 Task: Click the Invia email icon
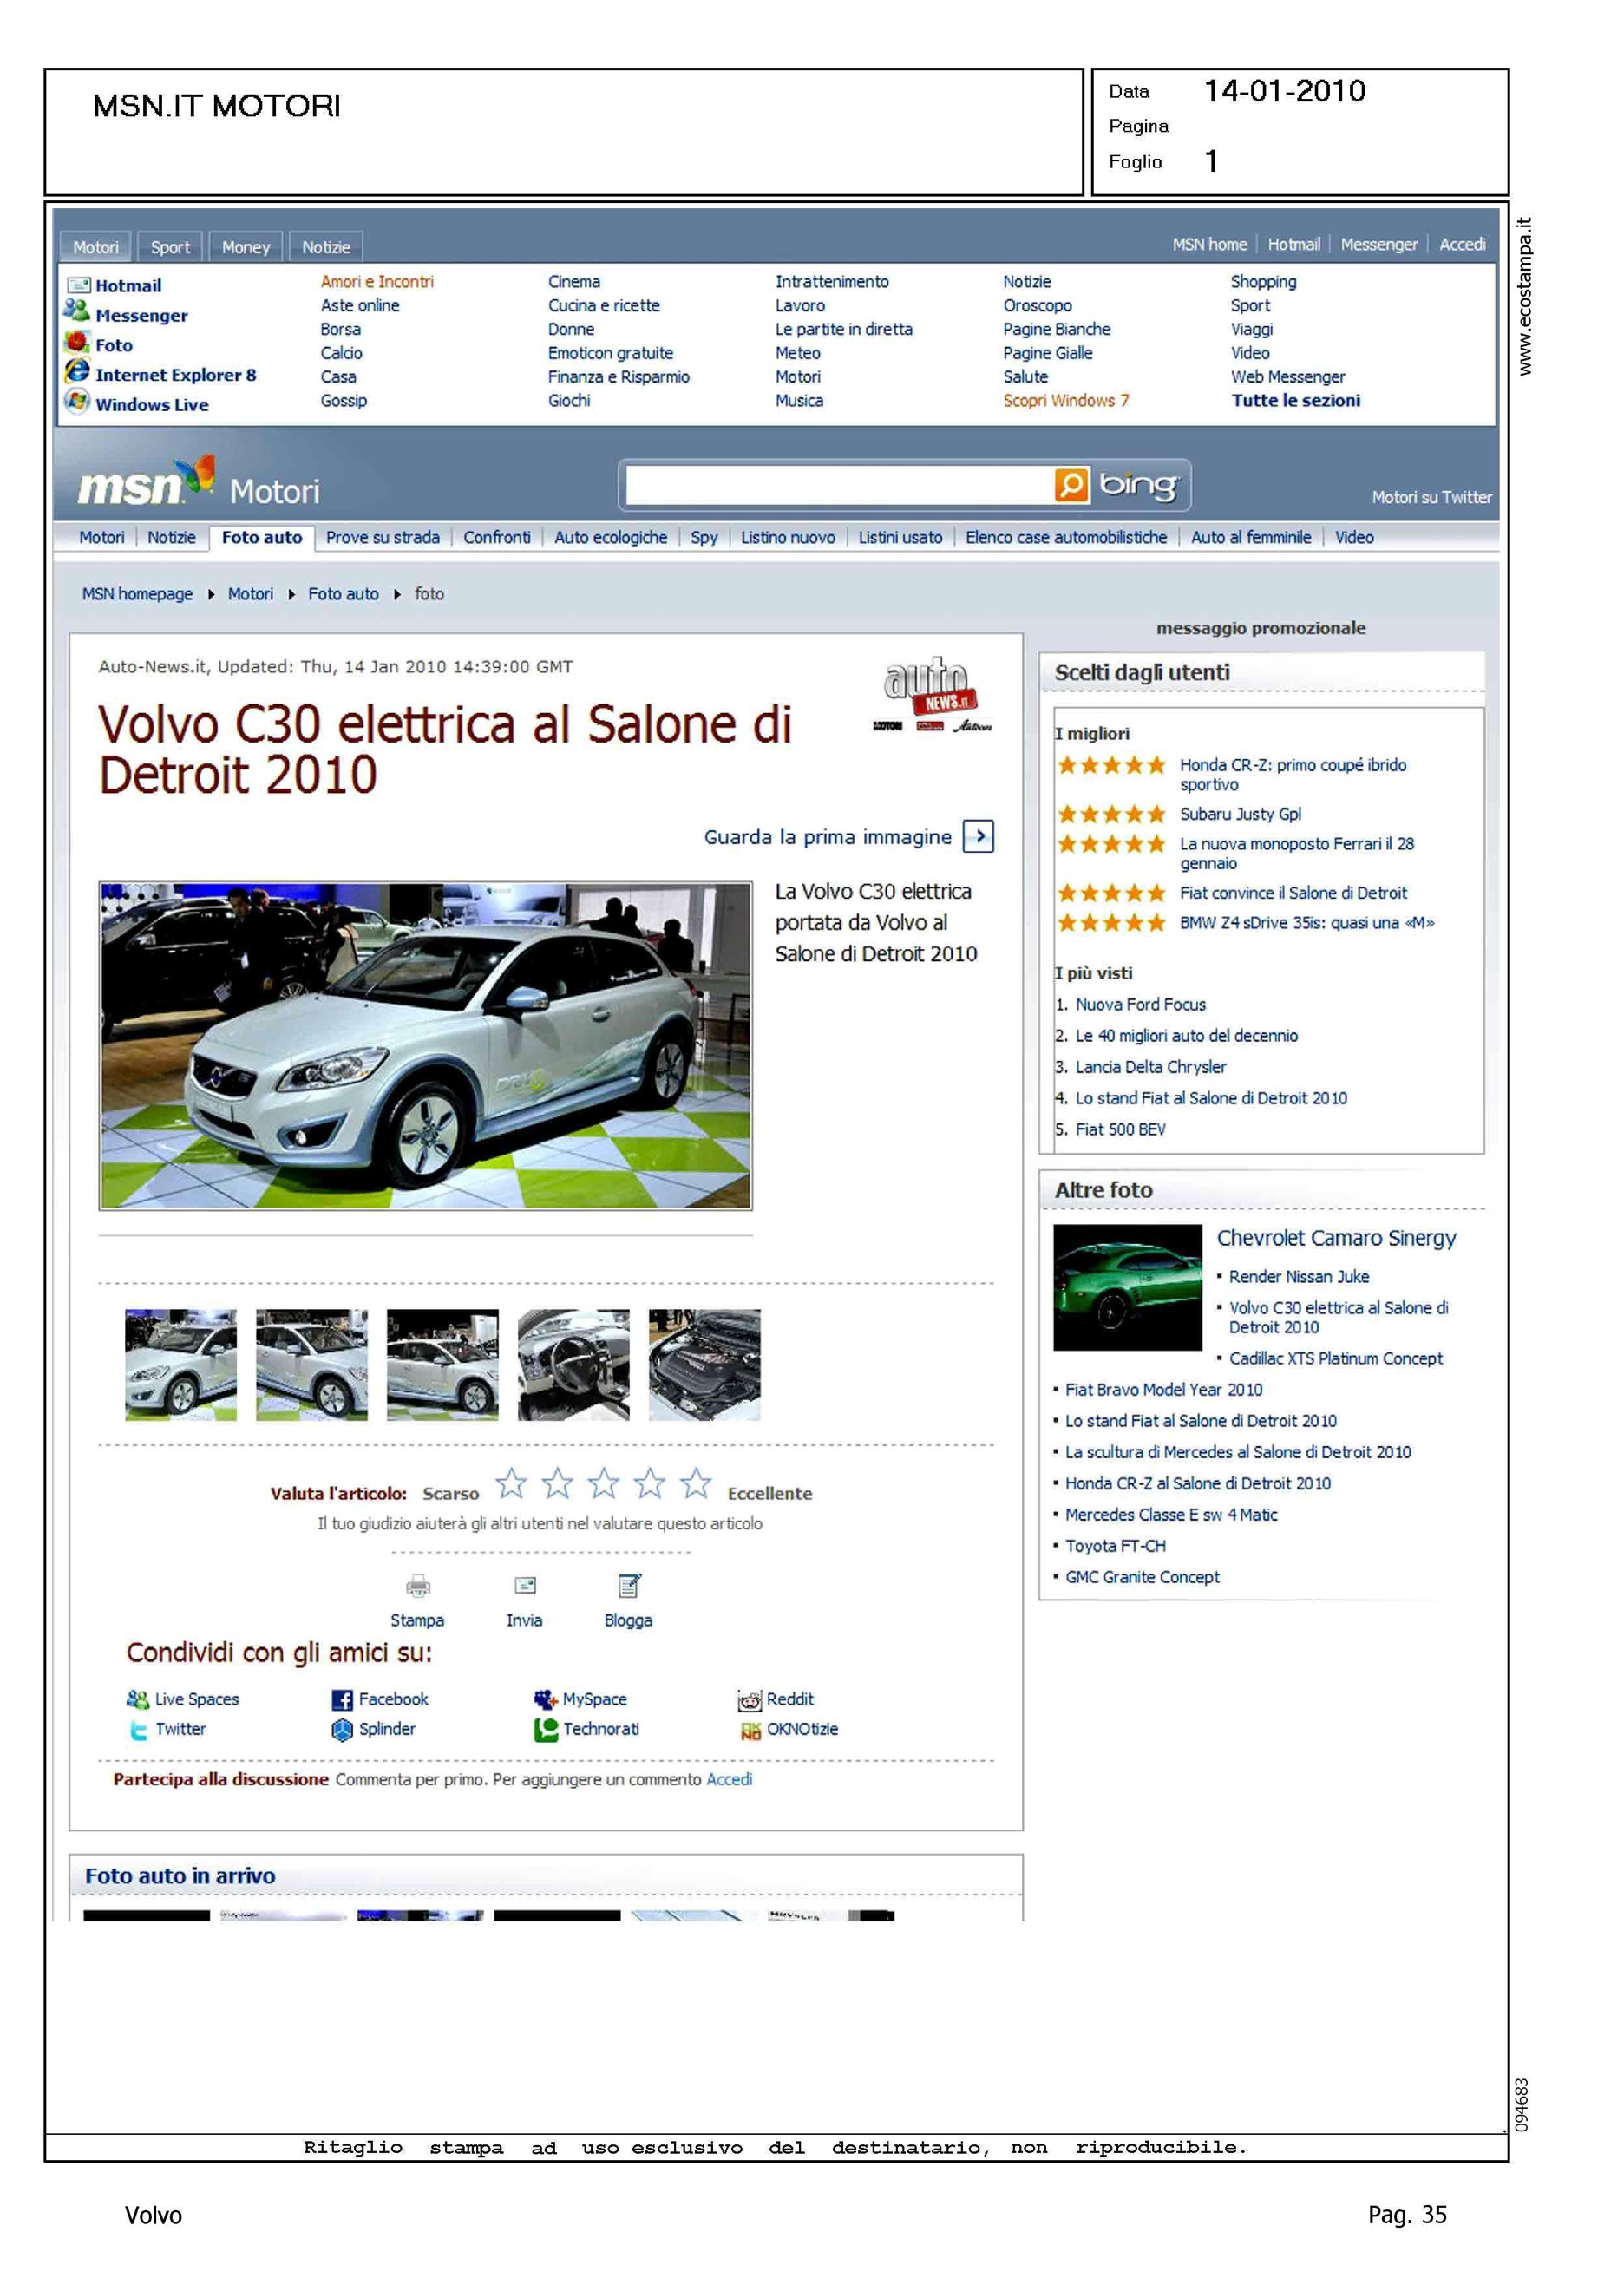click(x=524, y=1585)
